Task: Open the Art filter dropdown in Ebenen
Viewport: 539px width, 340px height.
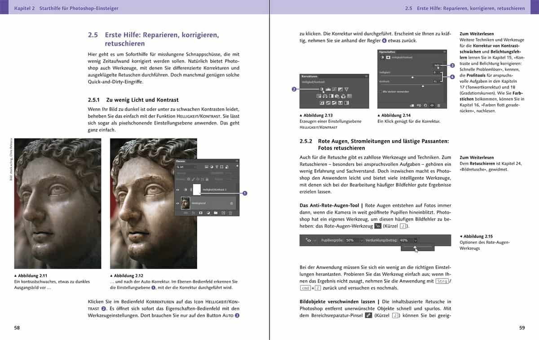Action: (186, 167)
